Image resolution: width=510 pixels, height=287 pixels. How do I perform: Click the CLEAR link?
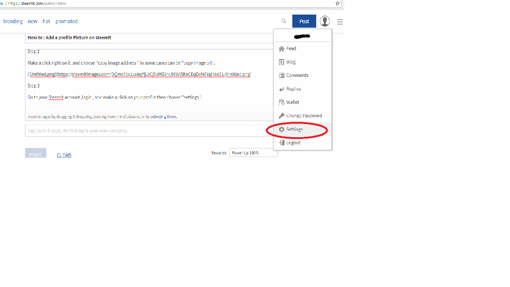point(64,155)
